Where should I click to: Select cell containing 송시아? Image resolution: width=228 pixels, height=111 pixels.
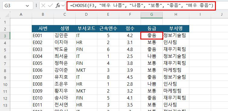[x=65, y=98]
